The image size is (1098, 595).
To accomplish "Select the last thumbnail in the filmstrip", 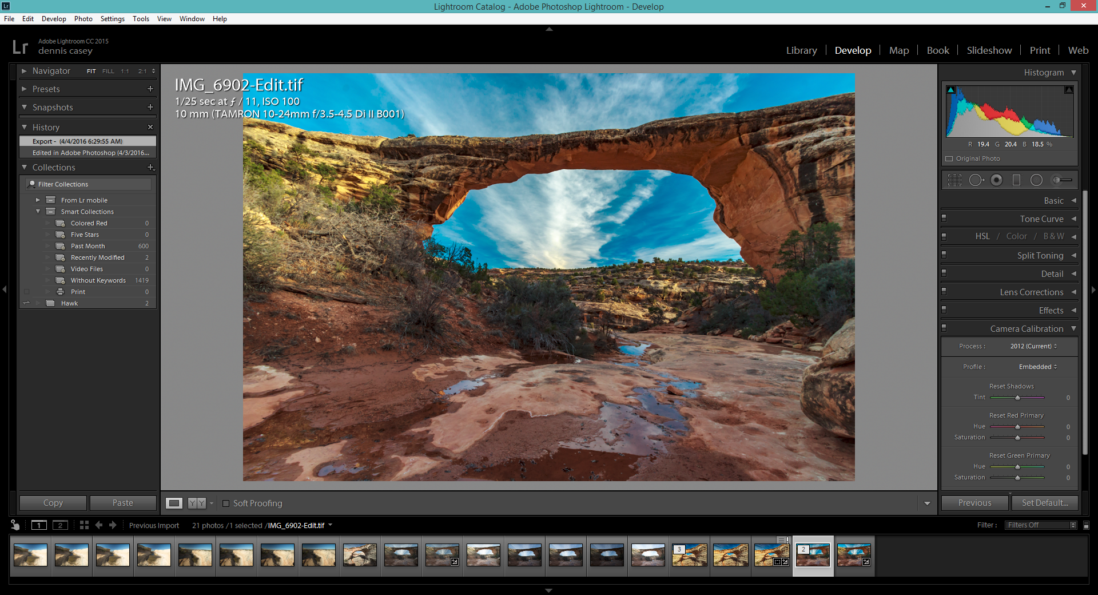I will tap(853, 555).
